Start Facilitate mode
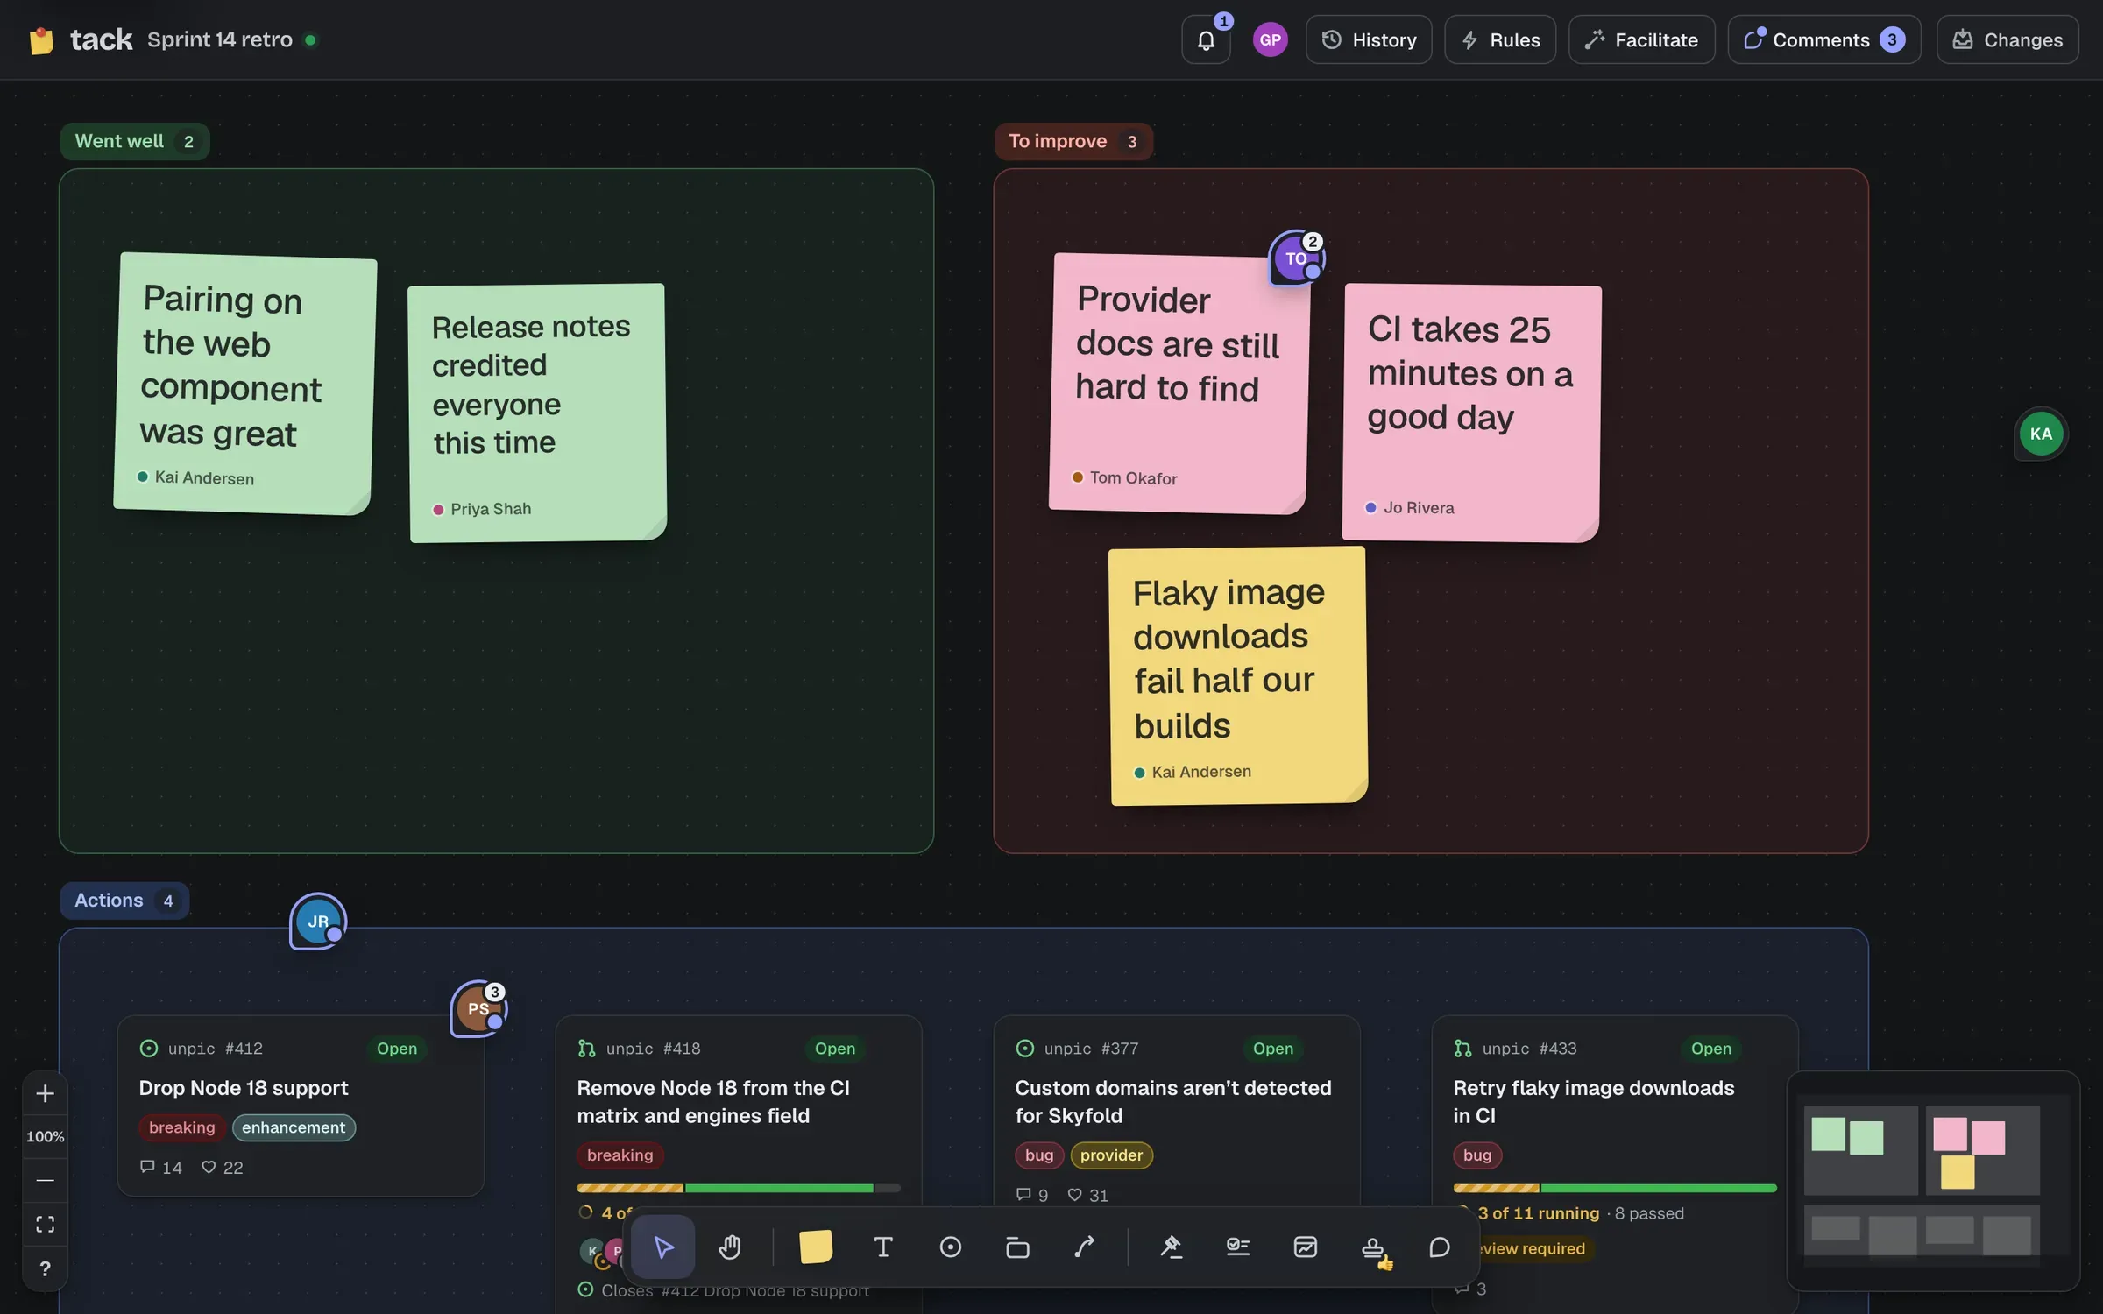Viewport: 2103px width, 1314px height. coord(1641,39)
